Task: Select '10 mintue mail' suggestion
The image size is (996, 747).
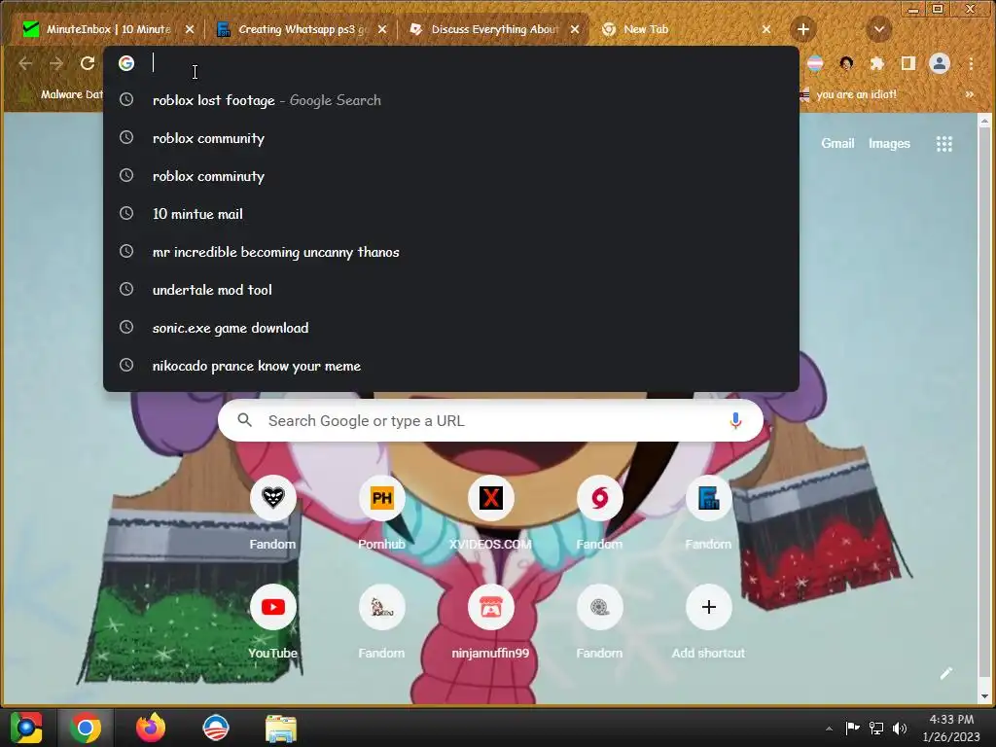Action: pos(451,213)
